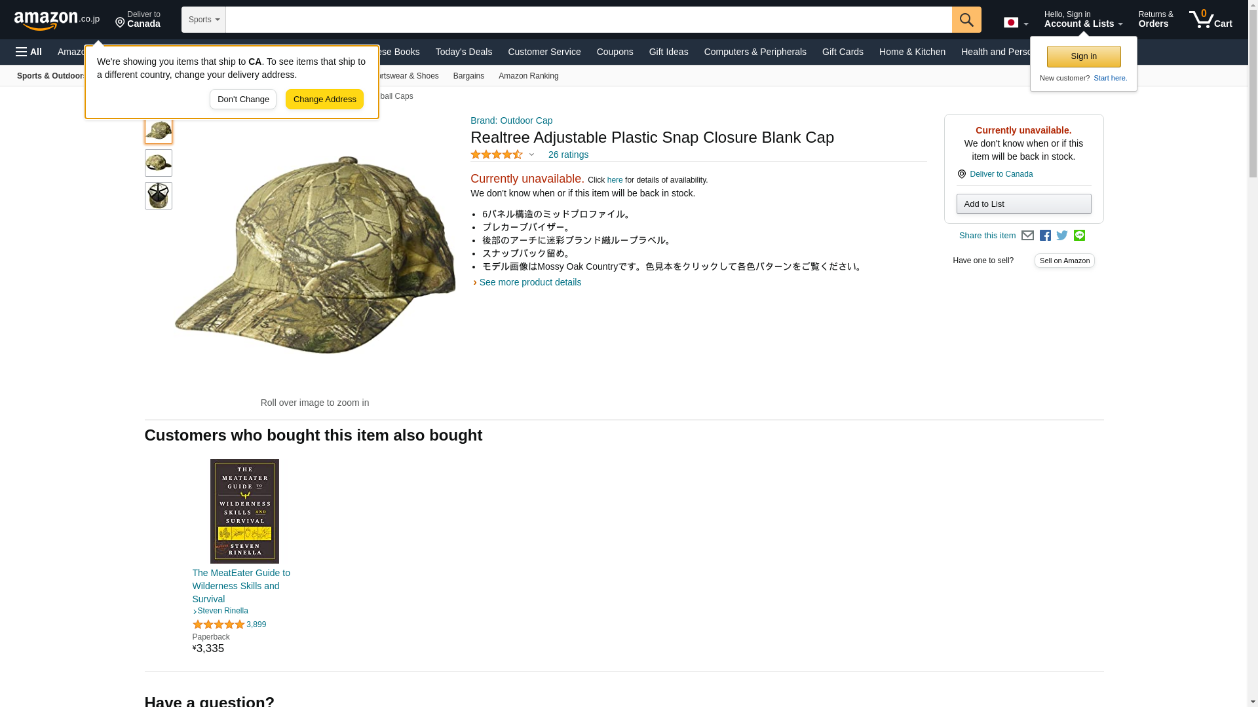Expand the Sports search category dropdown
This screenshot has width=1258, height=707.
pos(204,20)
